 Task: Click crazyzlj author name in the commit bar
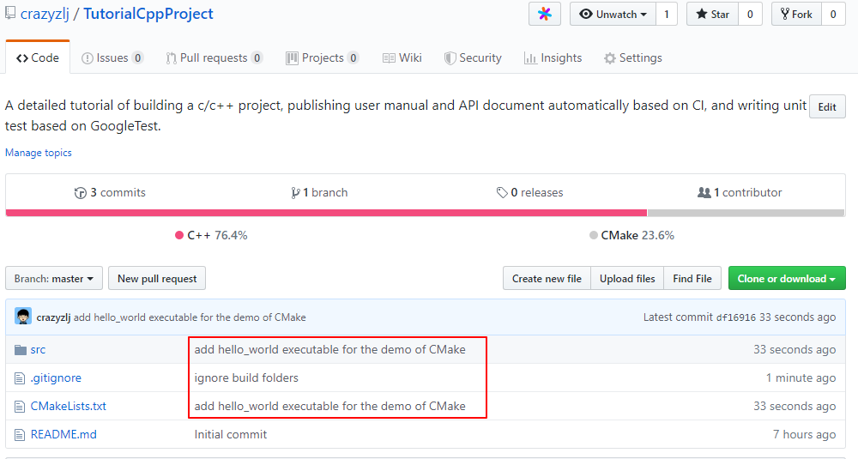[53, 317]
